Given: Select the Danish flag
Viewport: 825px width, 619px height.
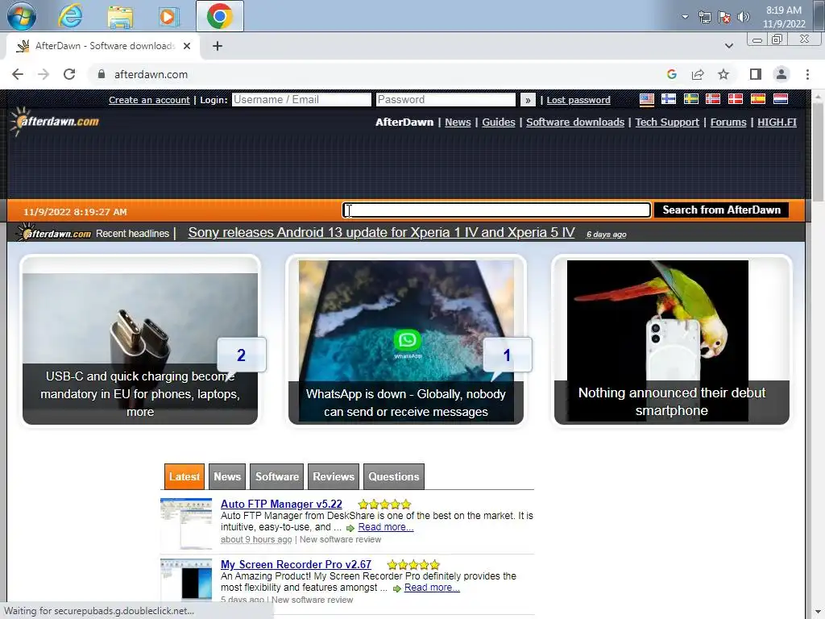Looking at the screenshot, I should pos(735,99).
